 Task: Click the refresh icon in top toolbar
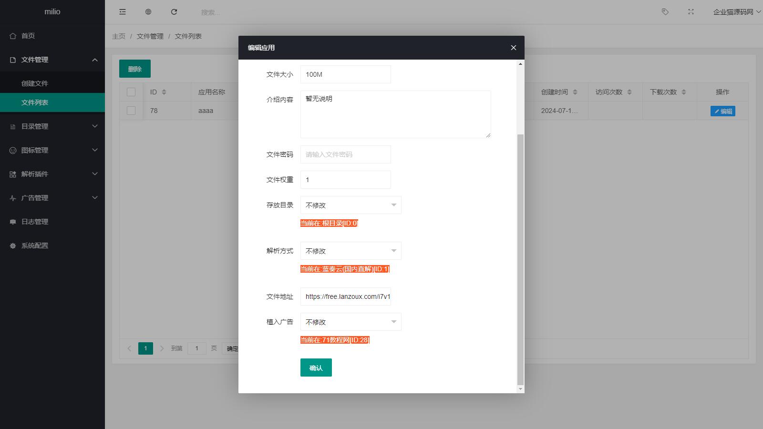coord(174,12)
